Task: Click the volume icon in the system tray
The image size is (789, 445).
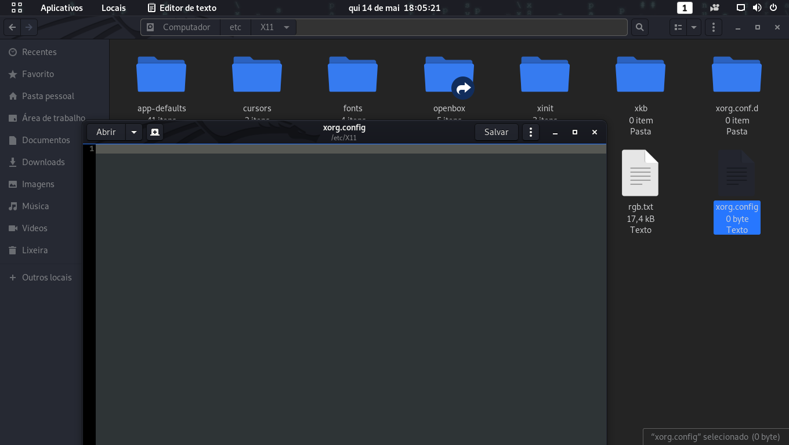Action: pyautogui.click(x=757, y=8)
